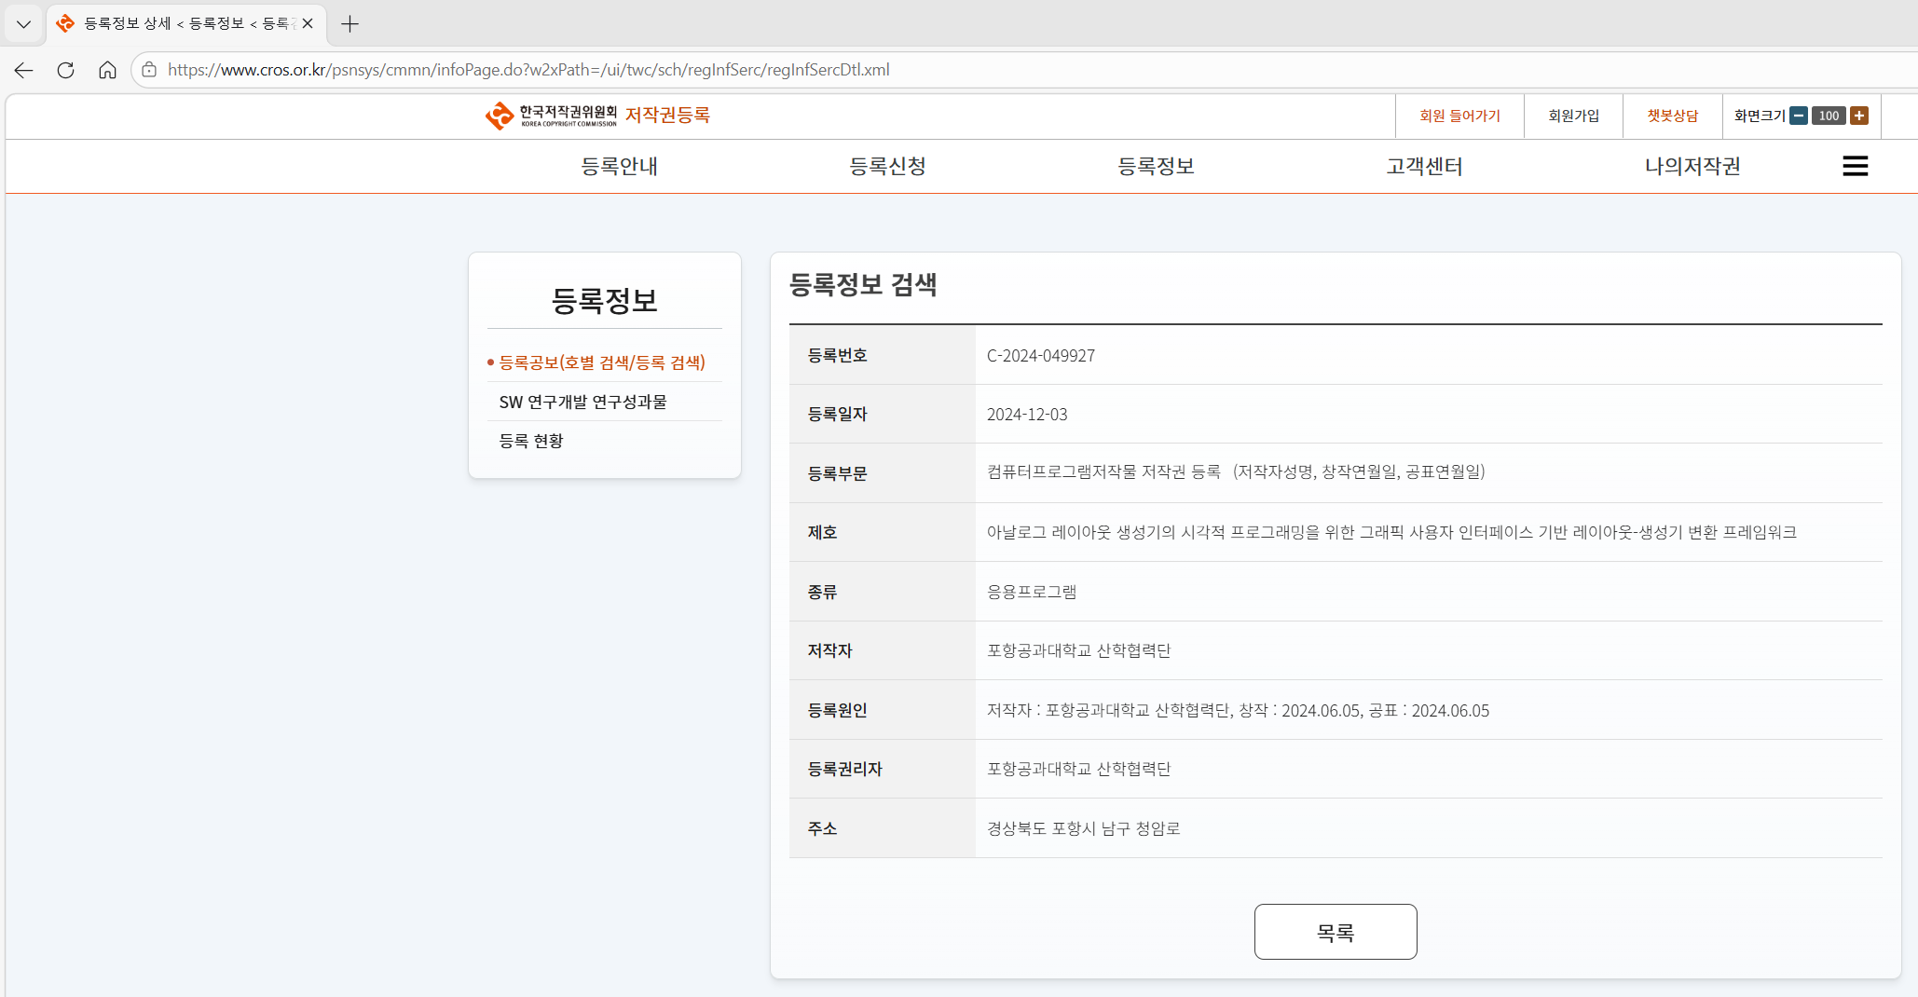Viewport: 1918px width, 997px height.
Task: Click the browser back arrow
Action: (24, 70)
